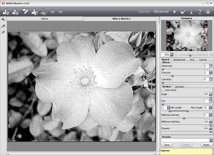Switch to the Before tab
Screen dimensions: 214x155
click(x=45, y=19)
